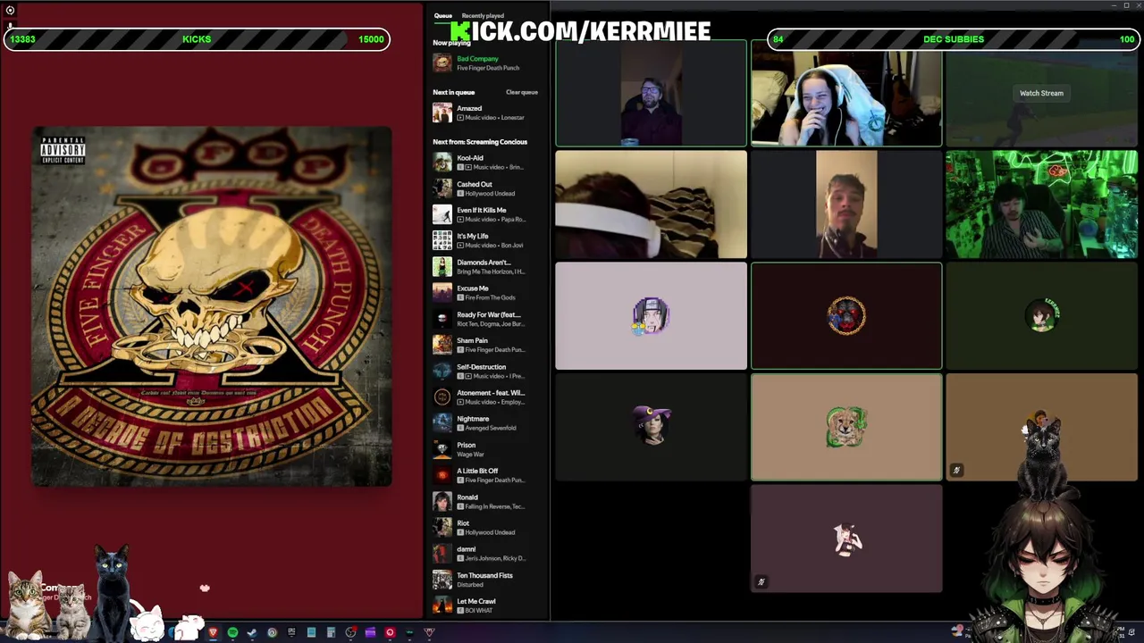Click Kool-Aid album art in queue
Screen dimensions: 1144x643
pos(442,163)
